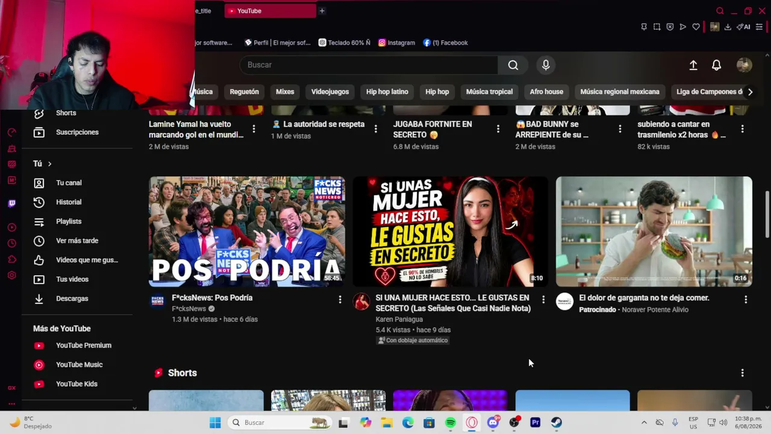Open F*cksNews channel avatar
771x434 pixels.
158,301
